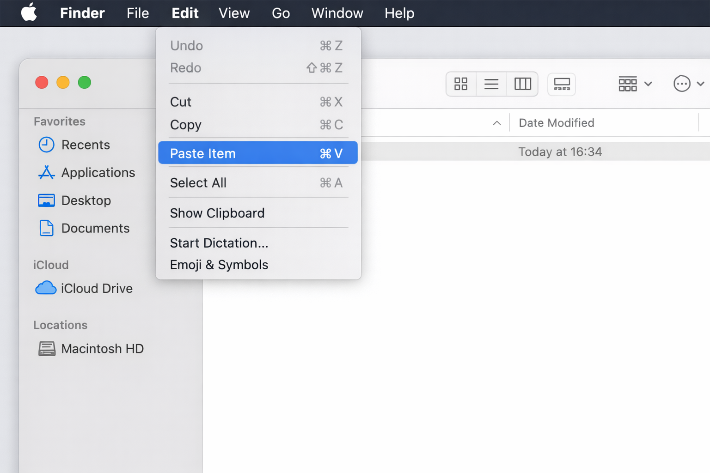Click the Desktop sidebar icon
Screen dimensions: 710x473
point(46,200)
